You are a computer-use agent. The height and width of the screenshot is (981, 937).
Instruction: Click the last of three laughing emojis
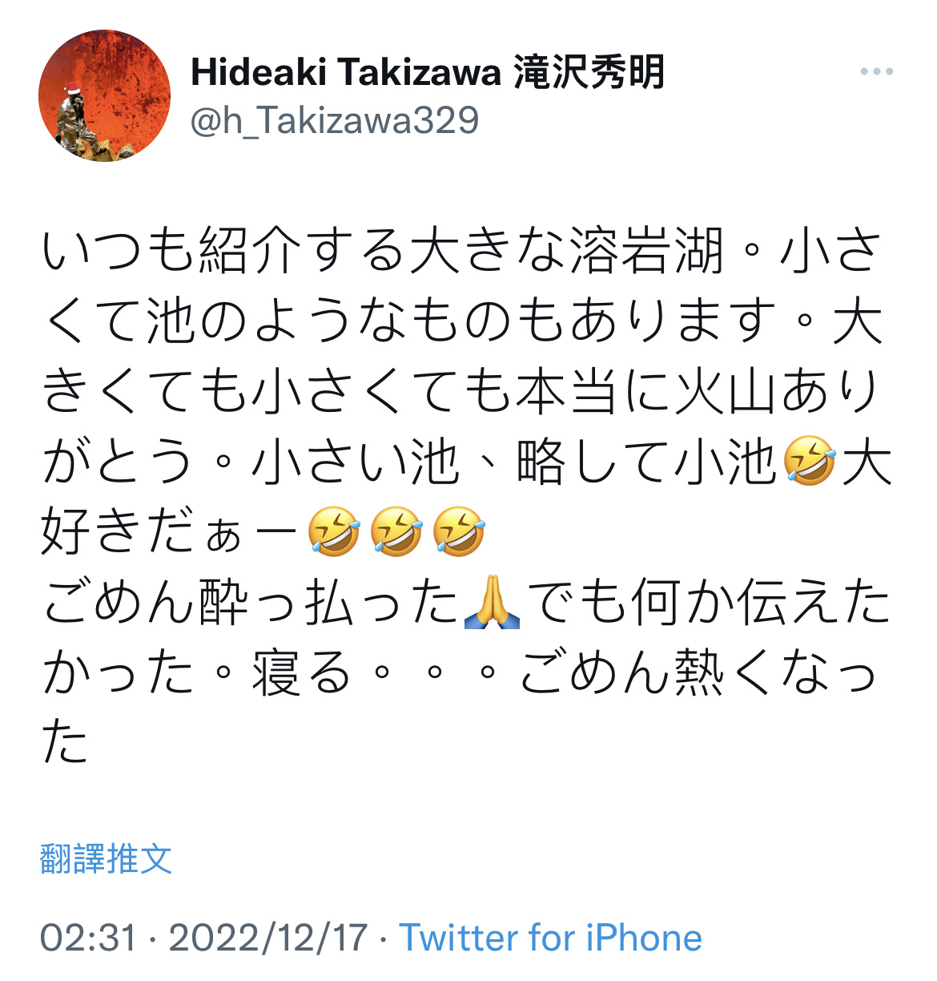click(459, 532)
